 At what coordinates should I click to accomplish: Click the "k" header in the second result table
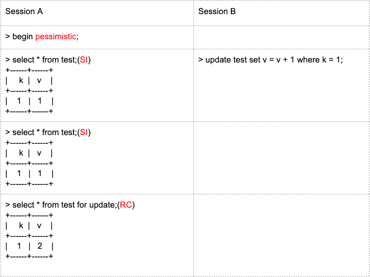pyautogui.click(x=21, y=153)
